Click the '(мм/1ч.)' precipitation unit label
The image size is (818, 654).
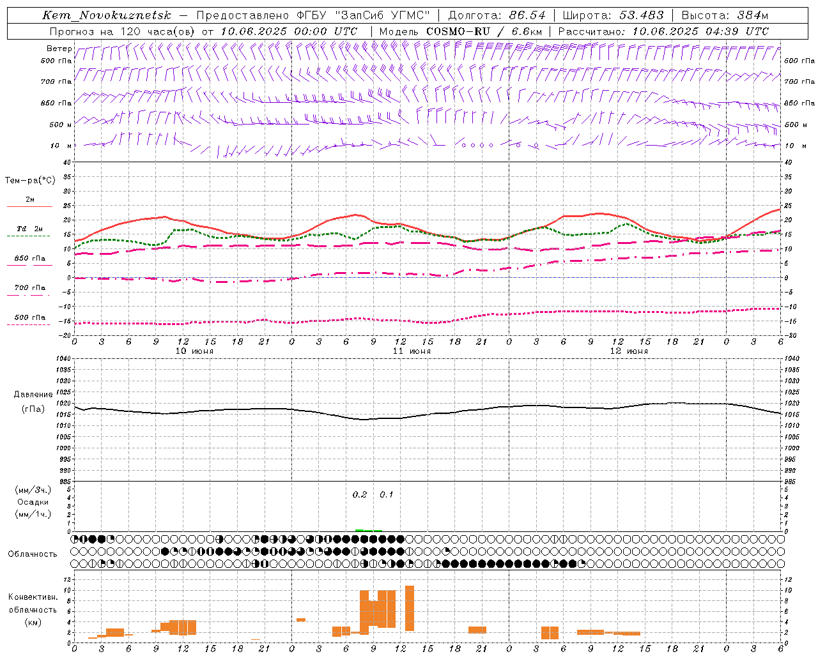33,514
